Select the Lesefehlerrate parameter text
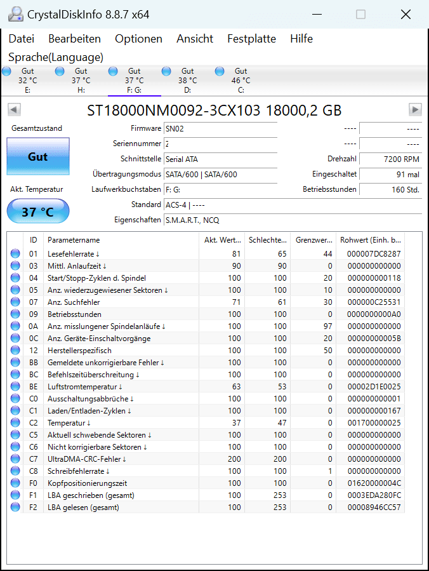This screenshot has height=571, width=429. click(74, 254)
